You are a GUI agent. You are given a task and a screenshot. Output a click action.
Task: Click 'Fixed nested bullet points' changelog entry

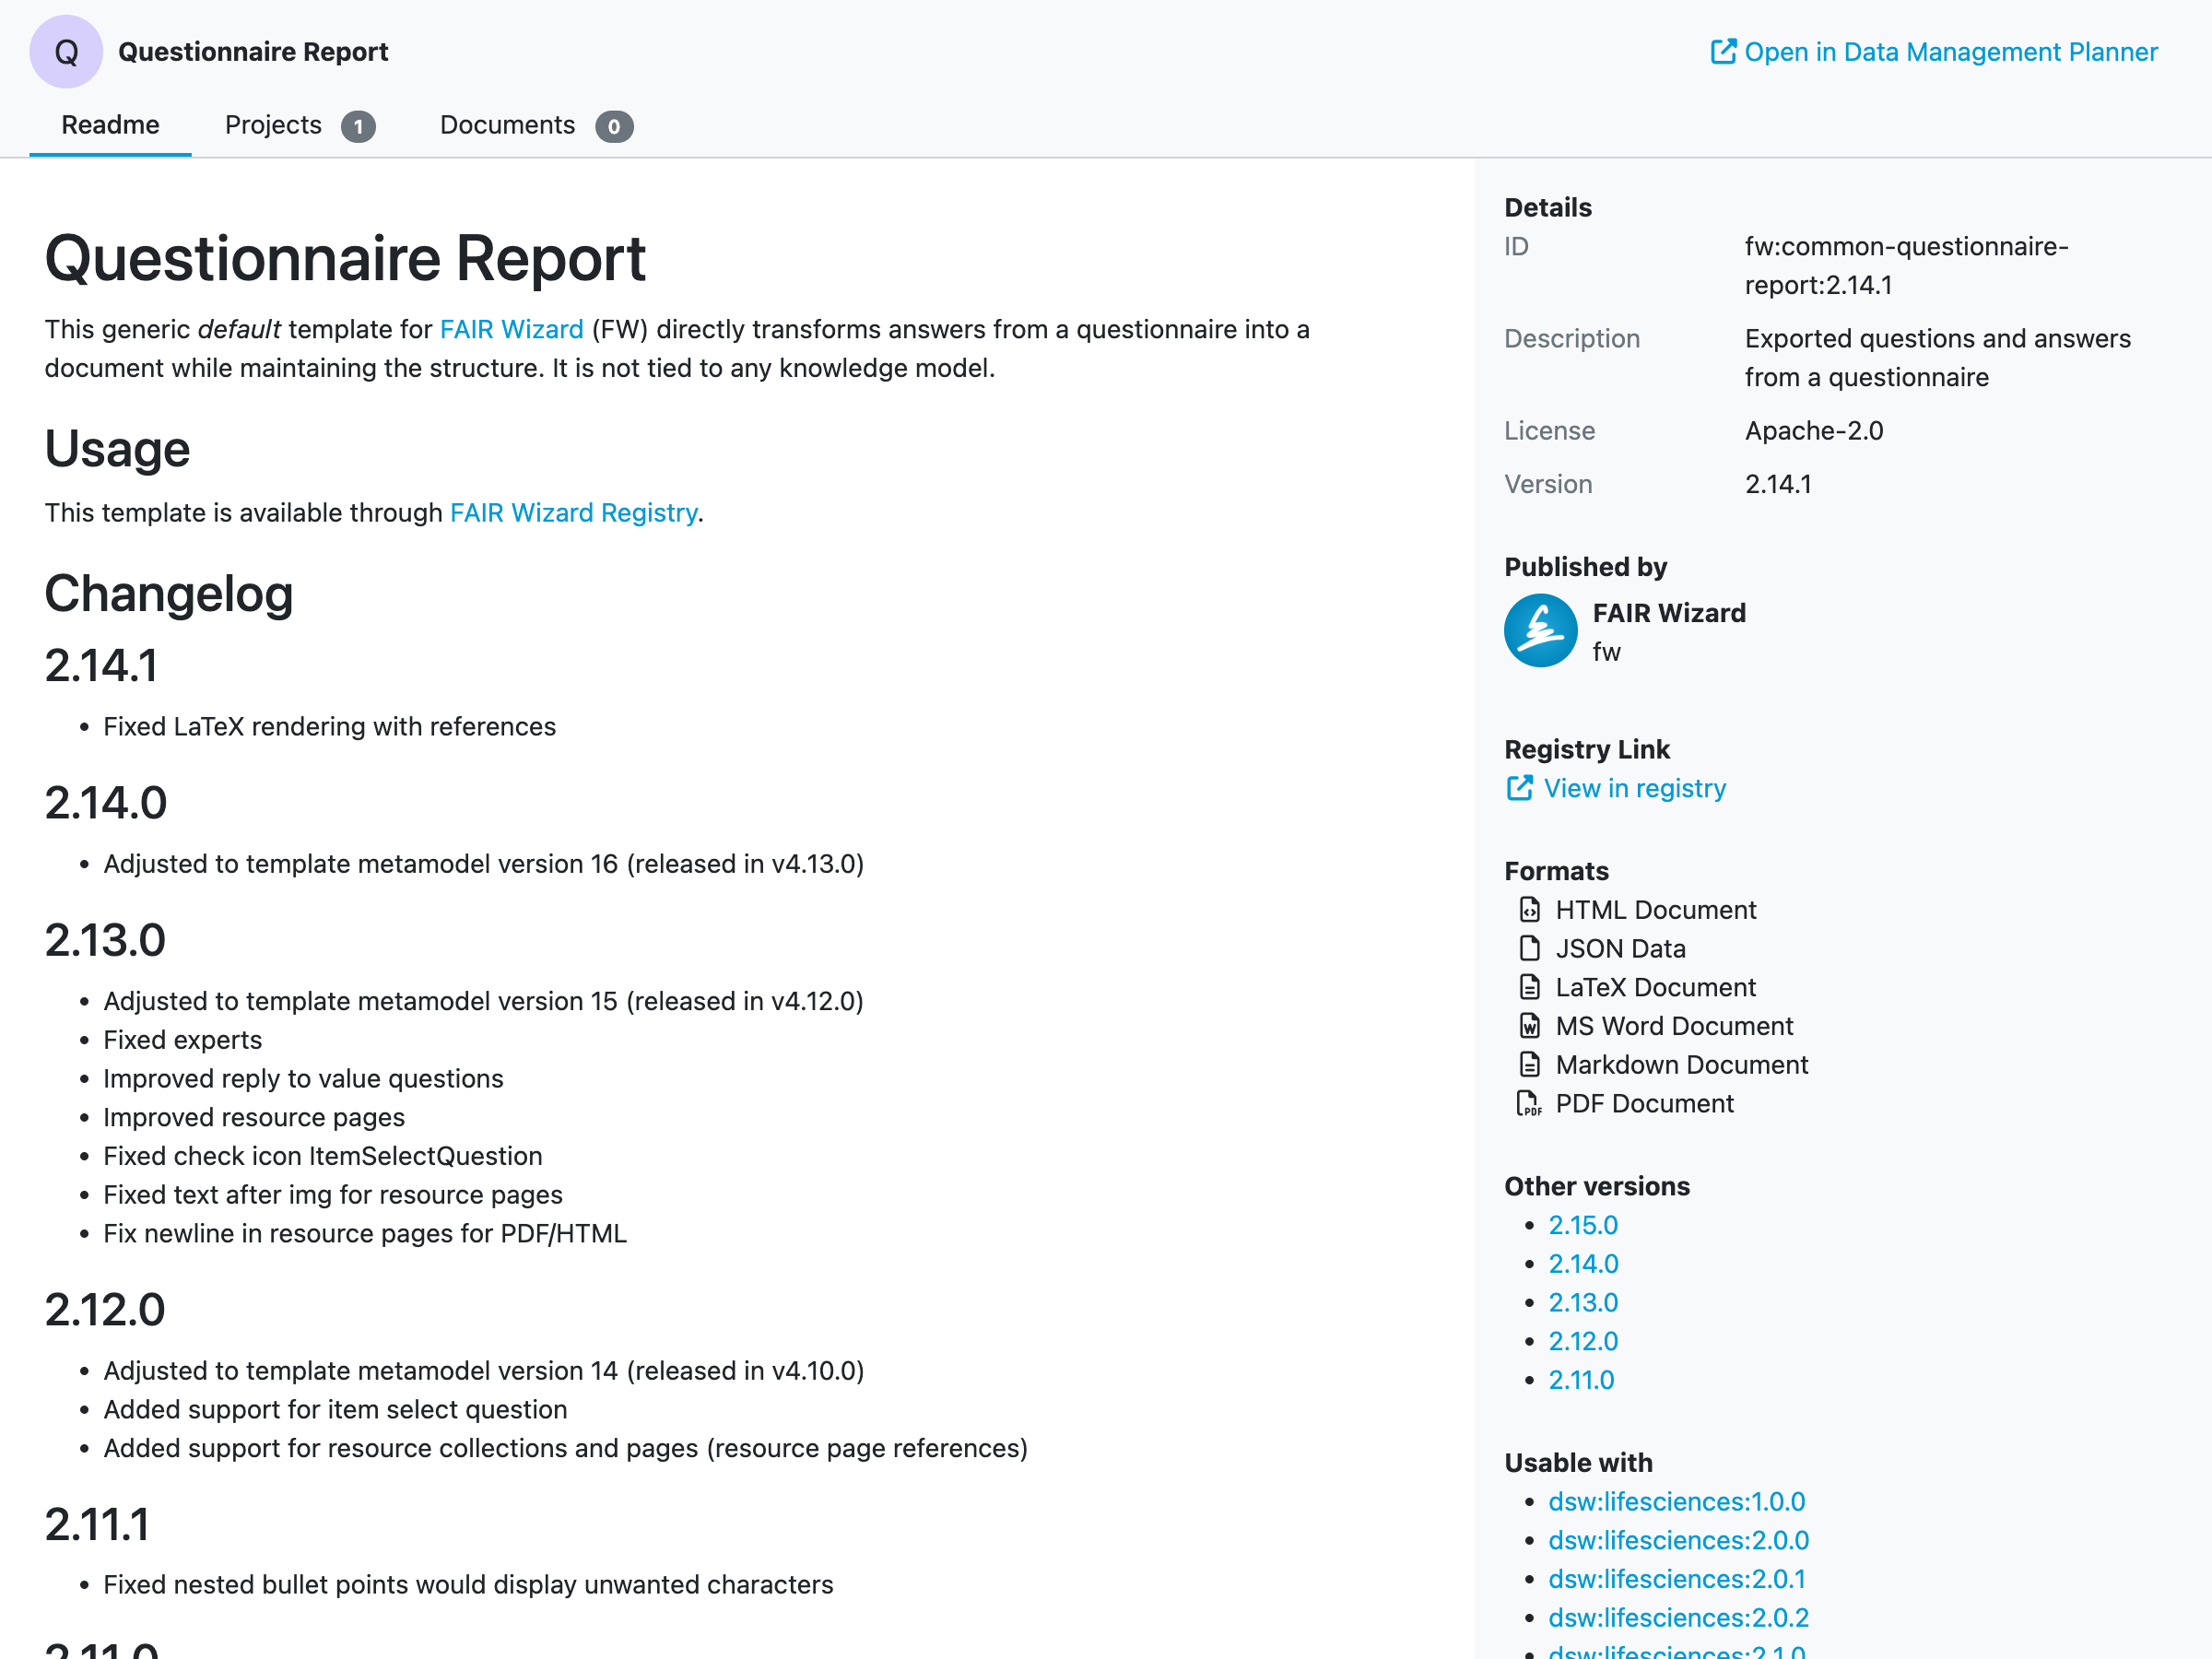coord(468,1585)
